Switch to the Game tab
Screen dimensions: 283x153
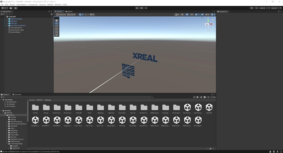coord(69,11)
